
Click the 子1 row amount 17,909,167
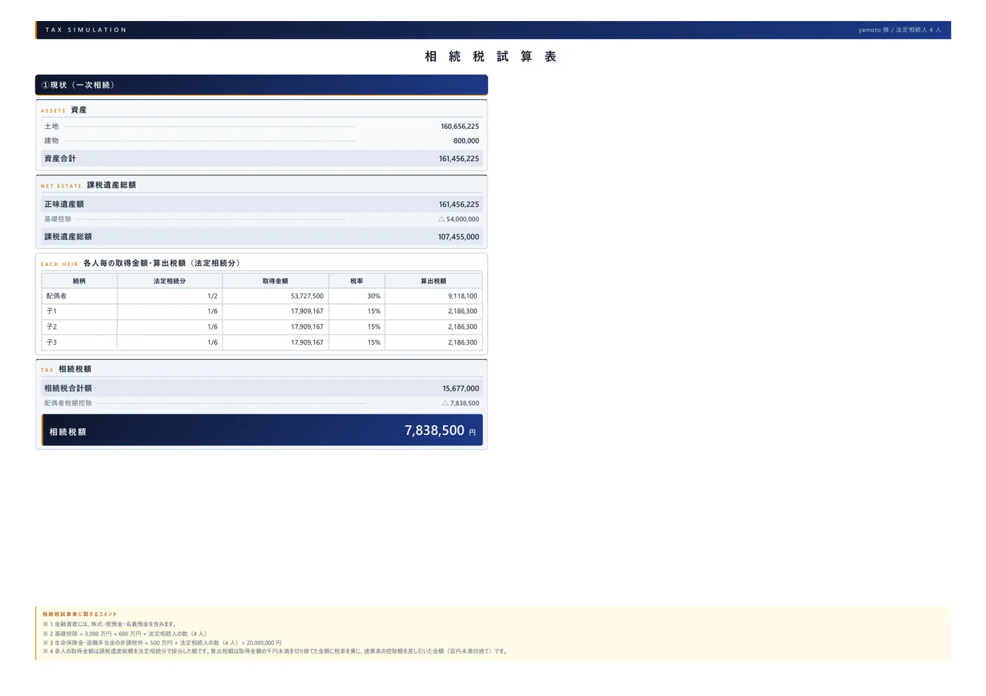pyautogui.click(x=307, y=311)
